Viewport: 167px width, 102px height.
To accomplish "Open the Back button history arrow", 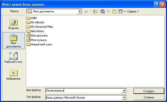I will click(91, 11).
